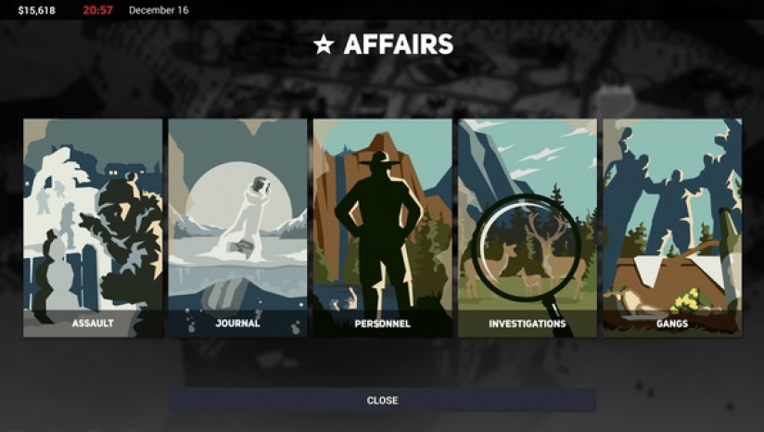Close the Affairs menu
Image resolution: width=764 pixels, height=432 pixels.
[x=383, y=400]
